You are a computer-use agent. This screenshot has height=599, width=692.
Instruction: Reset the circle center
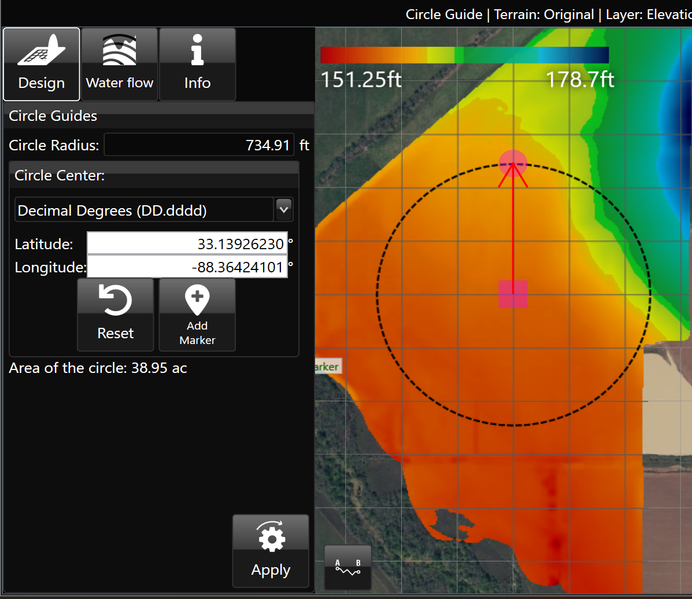point(115,315)
